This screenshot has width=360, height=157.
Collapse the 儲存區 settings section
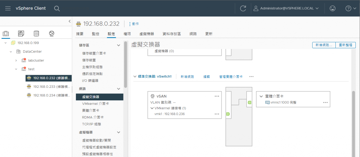tap(118, 45)
